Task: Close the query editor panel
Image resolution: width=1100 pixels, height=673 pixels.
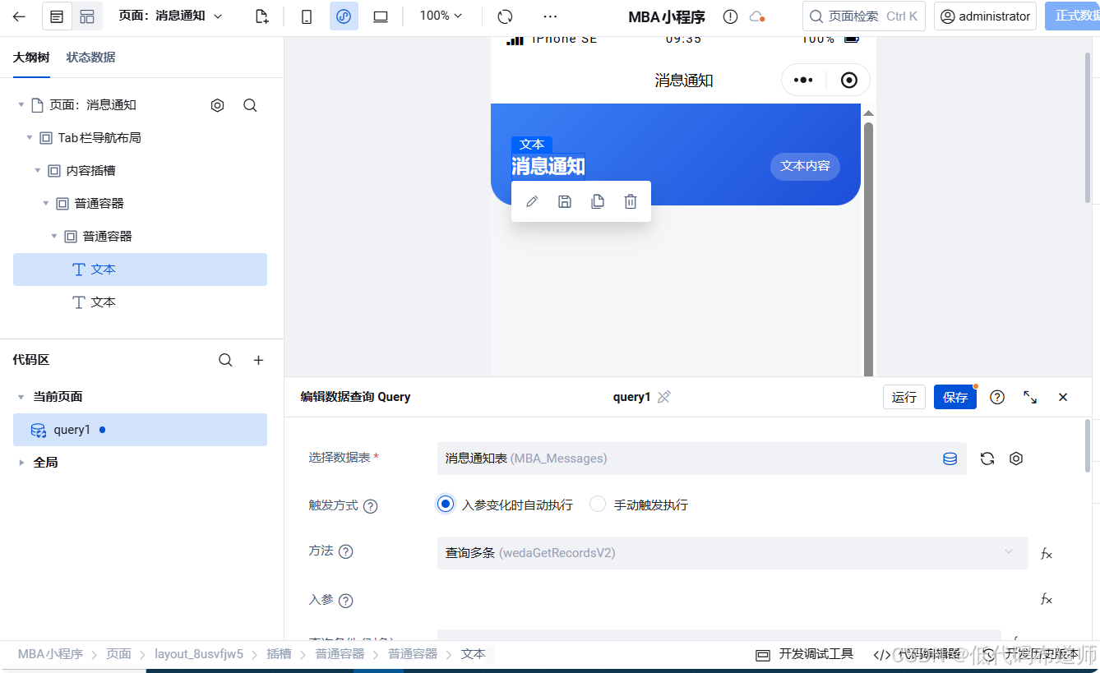Action: coord(1063,397)
